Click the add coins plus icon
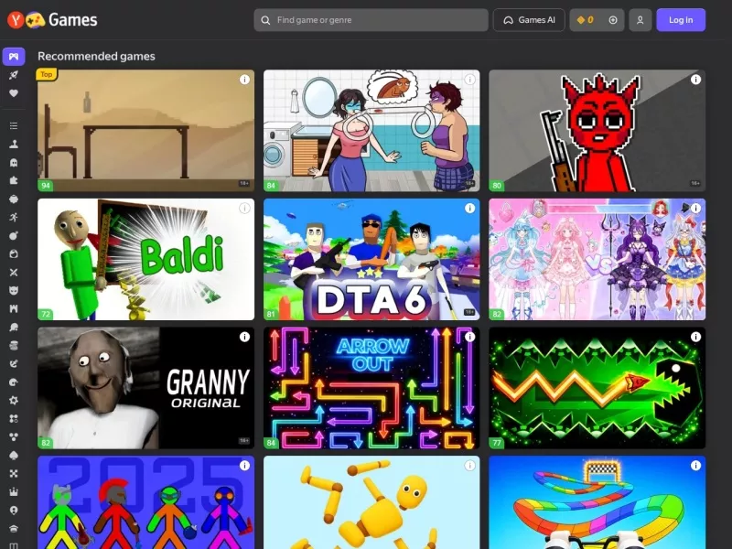Screen dimensions: 732x549 [x=613, y=20]
